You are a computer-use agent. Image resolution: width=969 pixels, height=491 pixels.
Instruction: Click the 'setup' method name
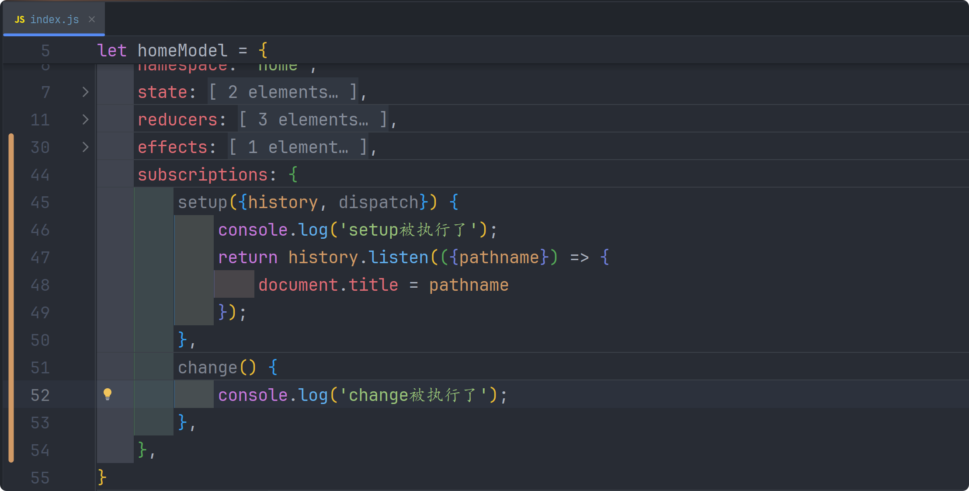pyautogui.click(x=202, y=202)
